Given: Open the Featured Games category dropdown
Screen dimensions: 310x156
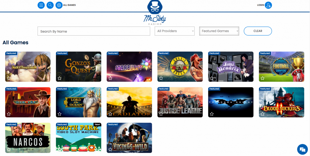Looking at the screenshot, I should coord(219,31).
